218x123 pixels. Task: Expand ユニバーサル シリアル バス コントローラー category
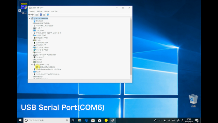(32, 74)
